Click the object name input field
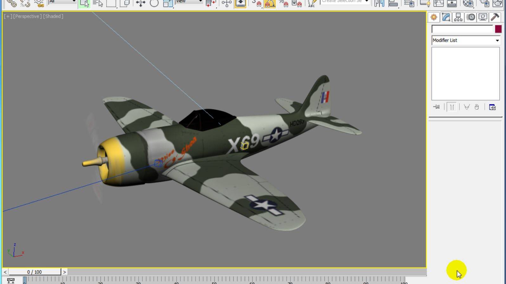Screen dimensions: 506x284 click(462, 29)
